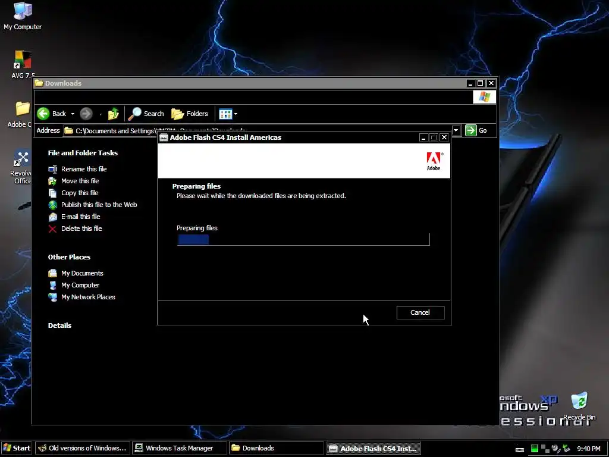Click the Rename this file icon

click(x=52, y=169)
